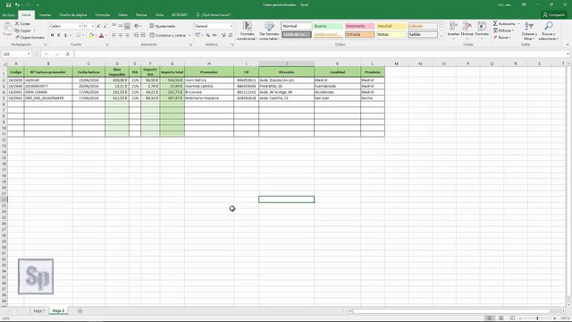572x322 pixels.
Task: Click the insert function fx icon
Action: (x=68, y=54)
